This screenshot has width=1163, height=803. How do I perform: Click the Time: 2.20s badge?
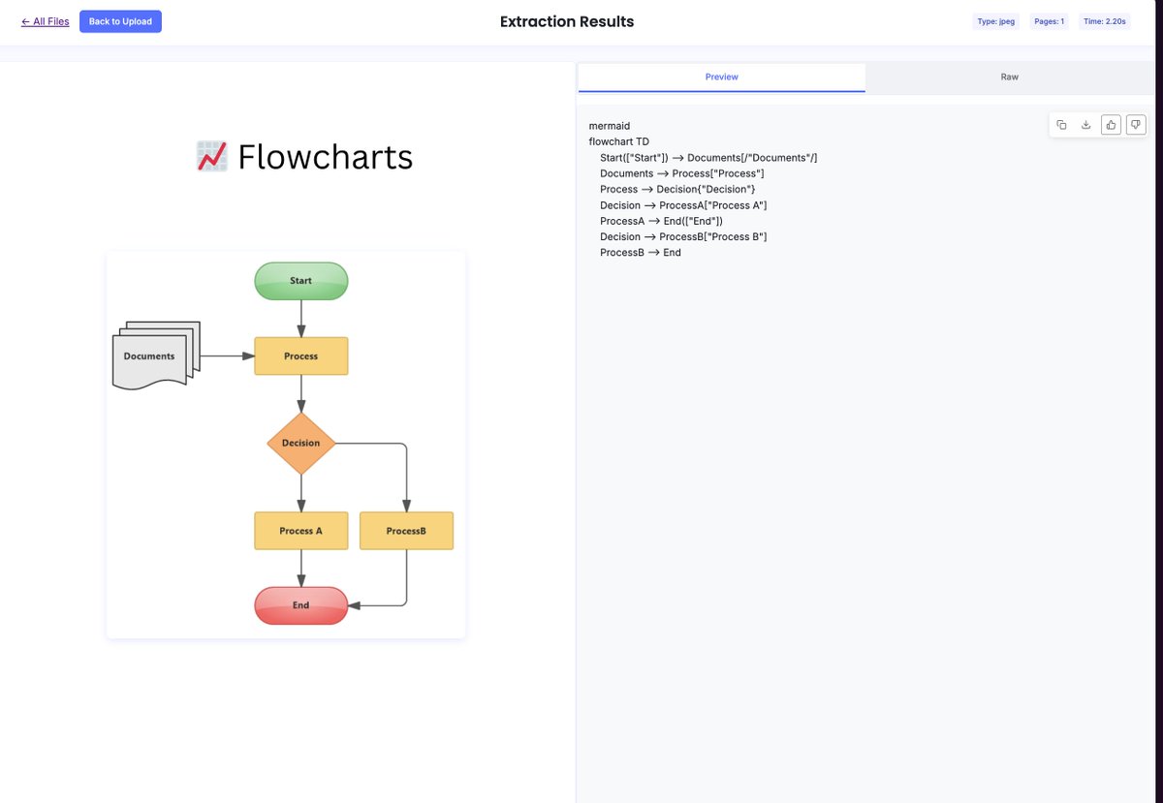click(1105, 21)
